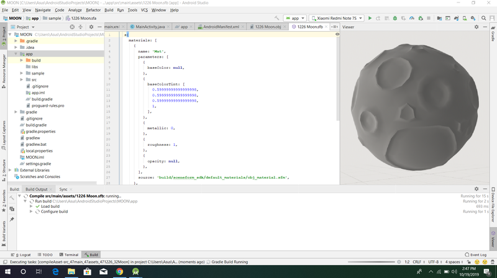Open Search Everywhere magnifier icon
This screenshot has height=278, width=497.
(485, 18)
